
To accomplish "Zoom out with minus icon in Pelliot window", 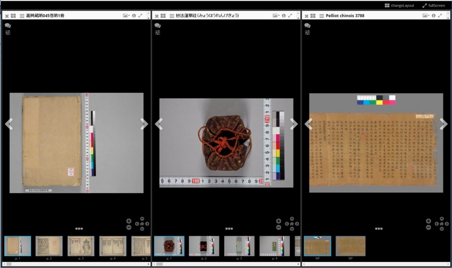I will tap(428, 227).
